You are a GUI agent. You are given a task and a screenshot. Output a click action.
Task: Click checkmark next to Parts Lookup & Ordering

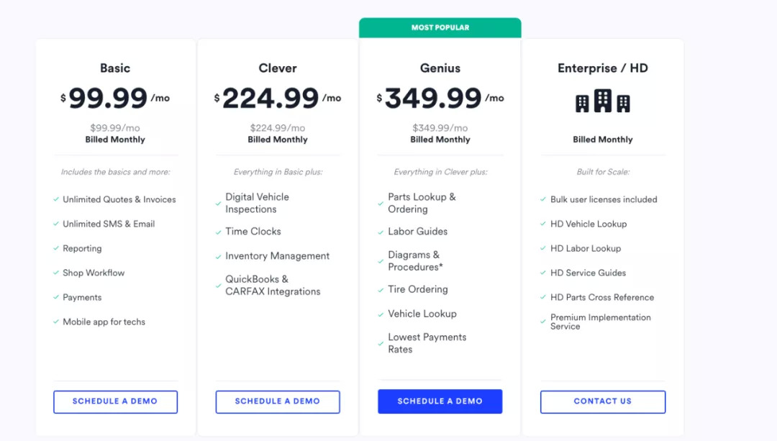coord(381,204)
